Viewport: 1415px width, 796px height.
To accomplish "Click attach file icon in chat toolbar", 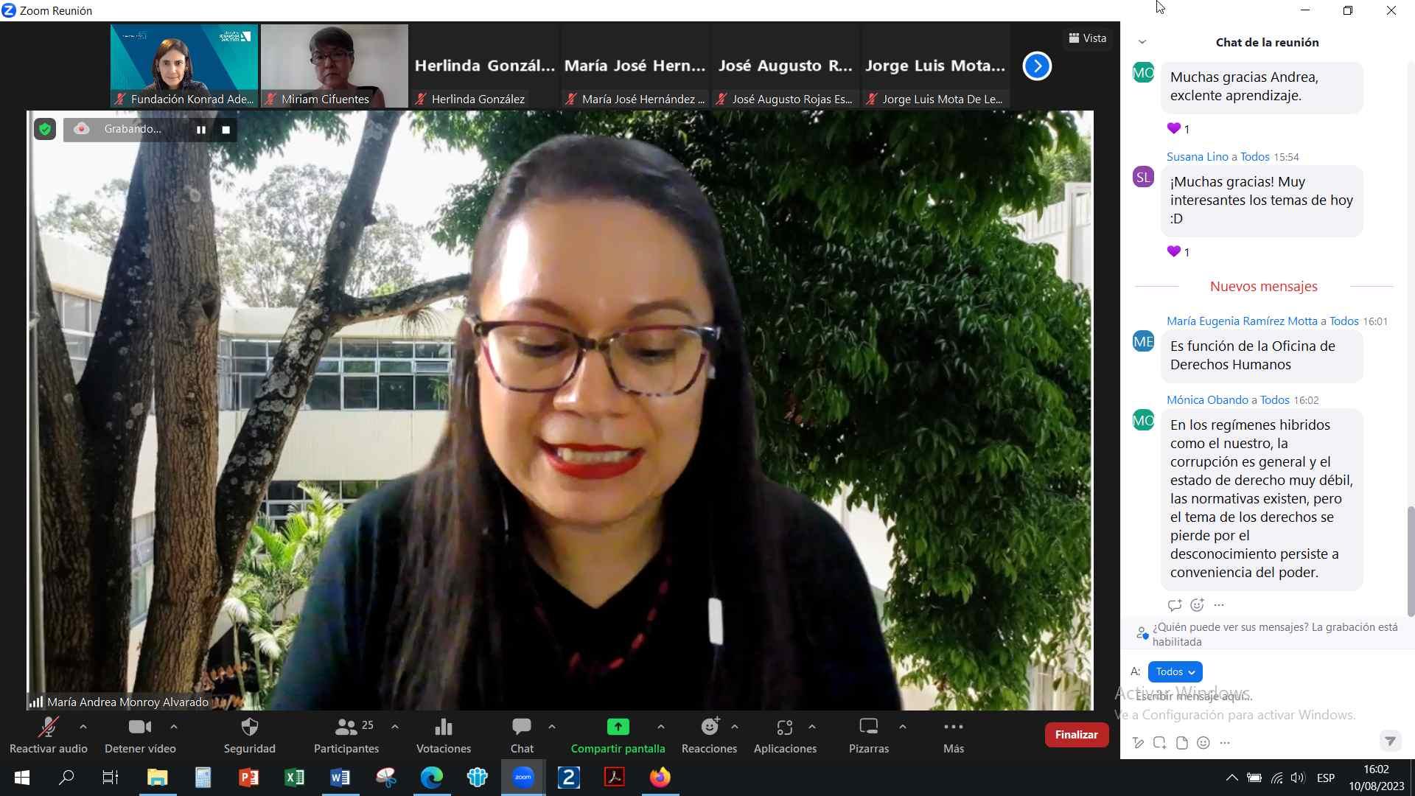I will pyautogui.click(x=1182, y=743).
